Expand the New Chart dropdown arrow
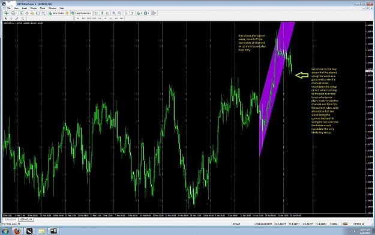Screen dimensions: 375x235 pyautogui.click(x=9, y=13)
